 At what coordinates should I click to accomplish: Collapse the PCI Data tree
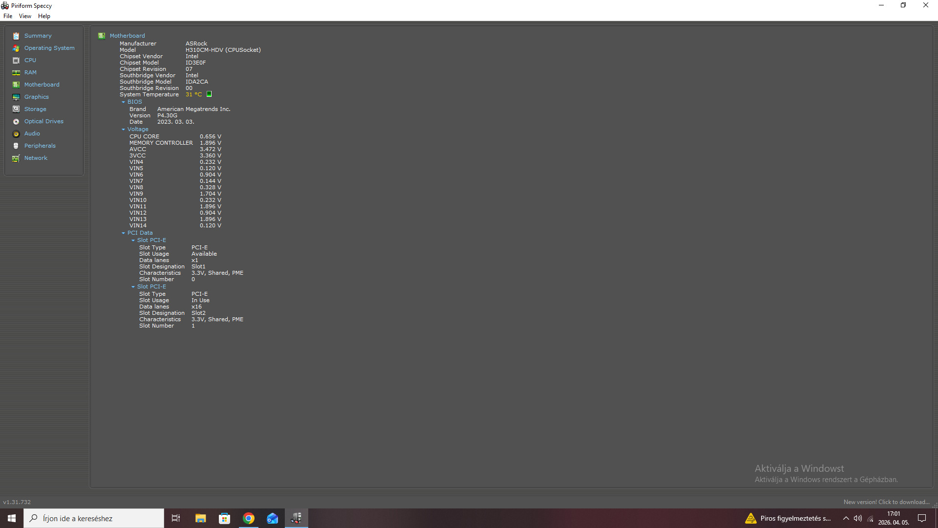tap(123, 233)
